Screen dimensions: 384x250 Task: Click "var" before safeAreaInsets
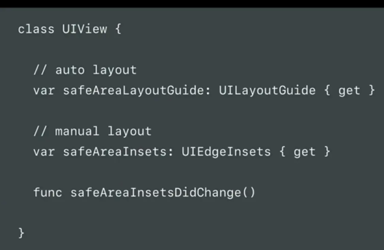(x=44, y=152)
